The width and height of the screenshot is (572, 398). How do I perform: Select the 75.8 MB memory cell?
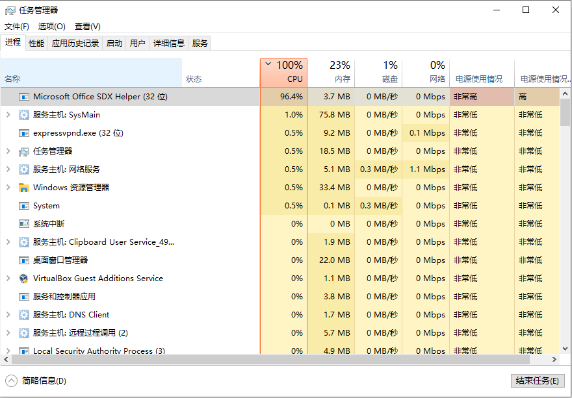coord(331,115)
